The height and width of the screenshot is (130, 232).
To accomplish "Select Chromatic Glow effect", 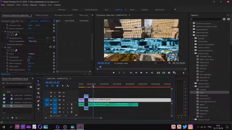I will point(205,56).
